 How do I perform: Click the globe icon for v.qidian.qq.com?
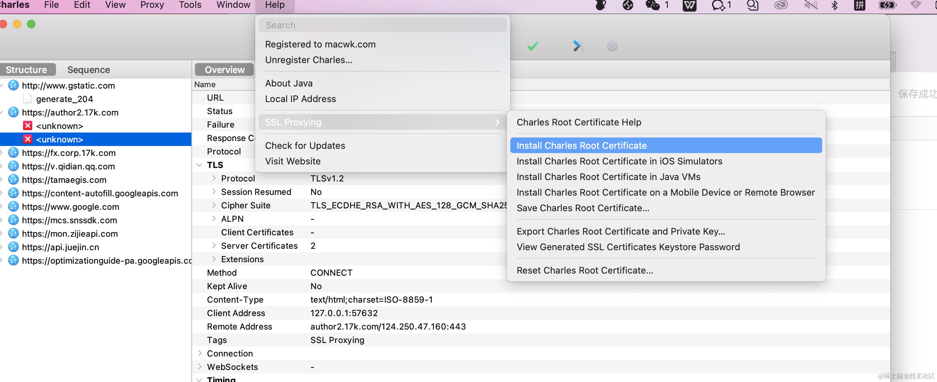coord(13,166)
